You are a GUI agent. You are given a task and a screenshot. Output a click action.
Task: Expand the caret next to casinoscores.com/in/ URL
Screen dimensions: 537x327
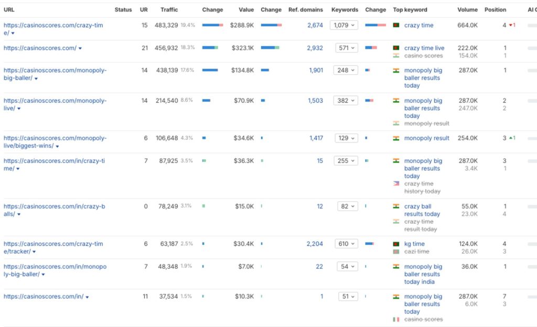coord(87,297)
